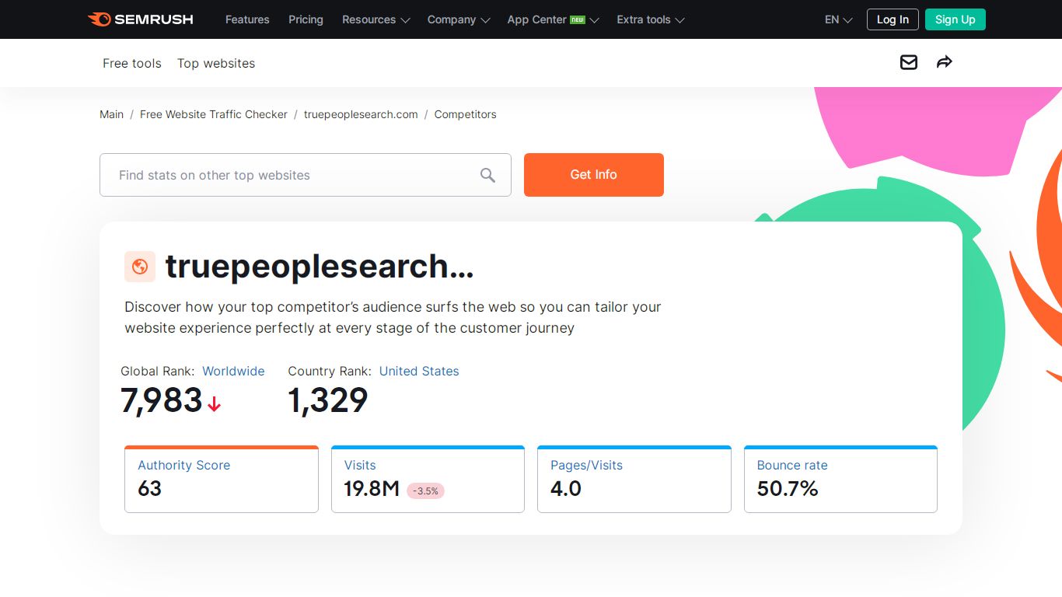Viewport: 1062px width, 597px height.
Task: Open the Pages/Visits card
Action: point(634,479)
